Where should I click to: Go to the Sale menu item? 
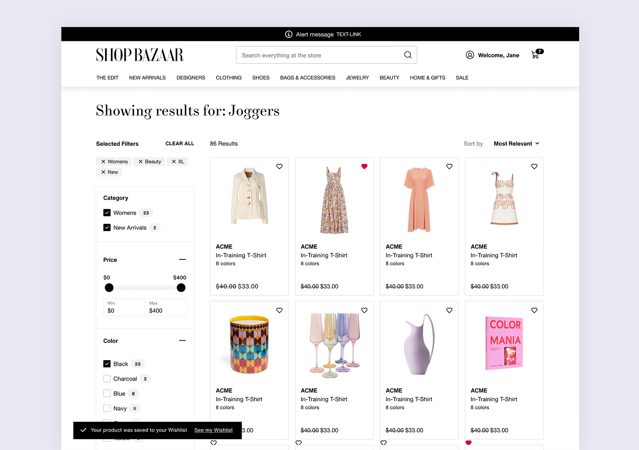click(462, 78)
